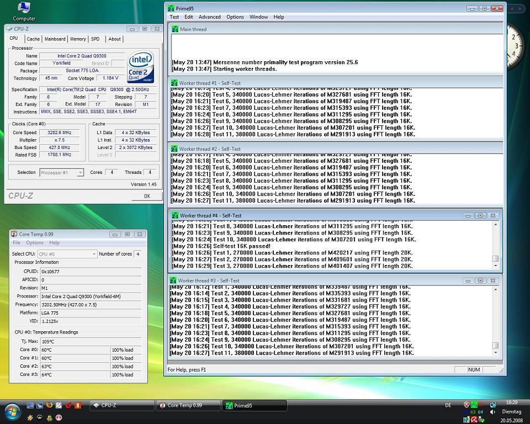Click the green Prime95 tray icon

(x=474, y=405)
